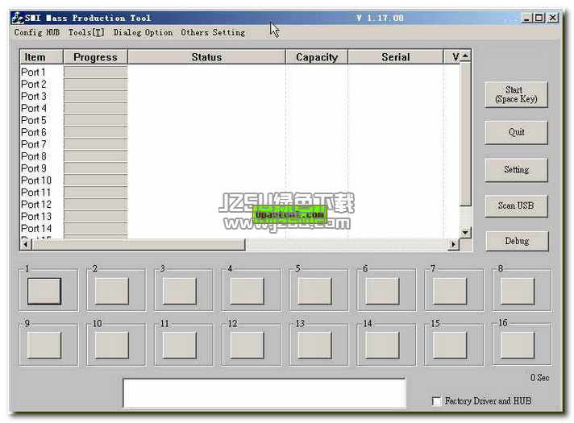The width and height of the screenshot is (574, 423).
Task: Select the Port 6 row
Action: point(239,132)
